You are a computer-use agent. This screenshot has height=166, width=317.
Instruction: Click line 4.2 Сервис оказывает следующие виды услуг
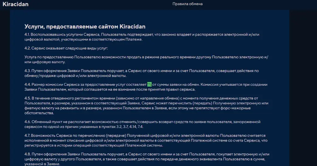[x=66, y=48]
